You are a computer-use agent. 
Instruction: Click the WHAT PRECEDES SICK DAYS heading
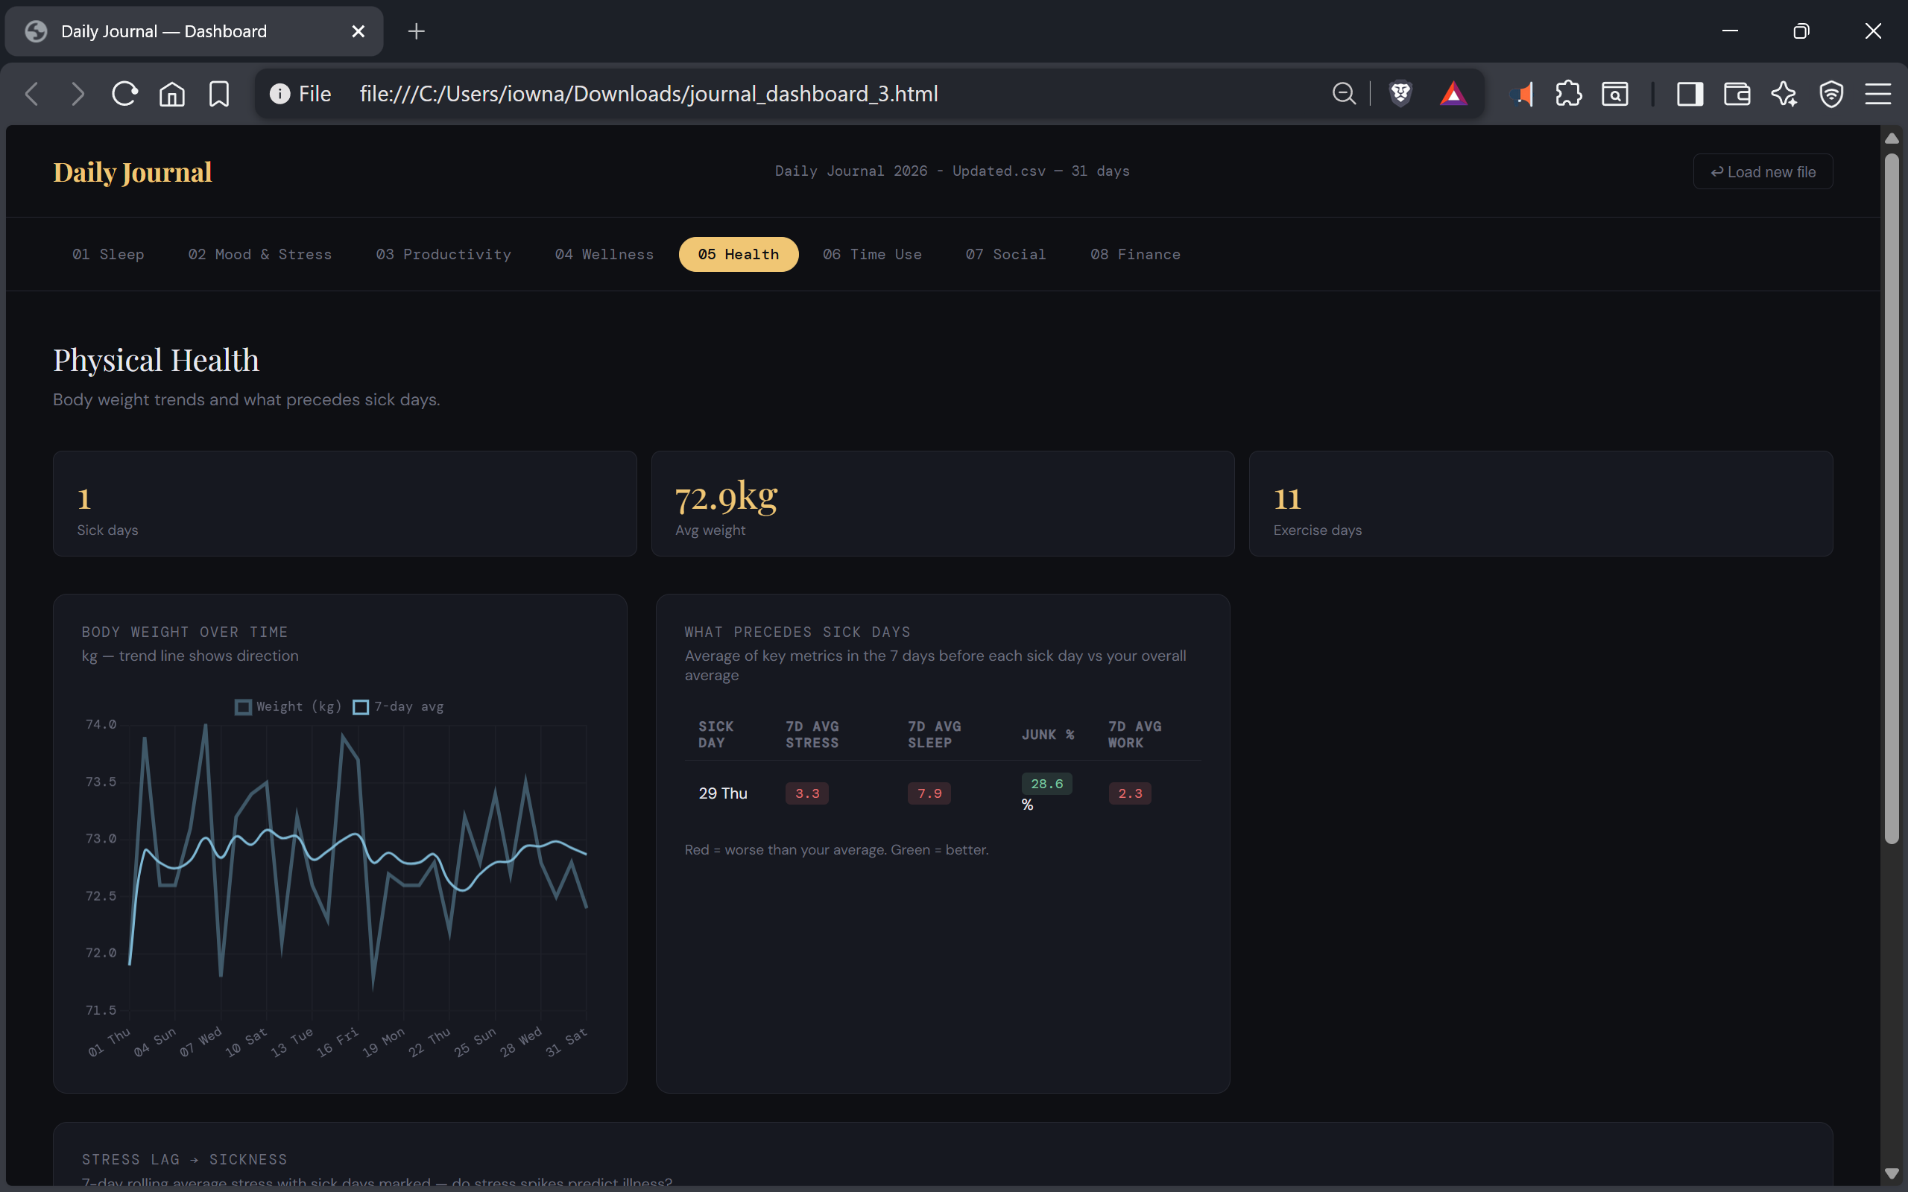tap(797, 632)
